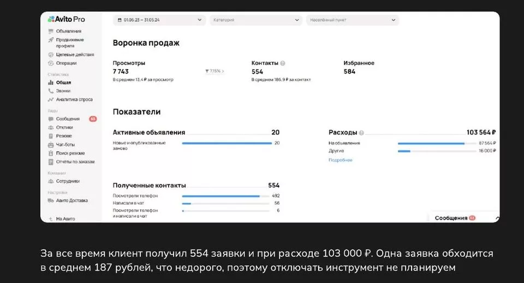This screenshot has height=283, width=524.
Task: Click the red counter badge in Сообщения chat widget
Action: pos(472,218)
